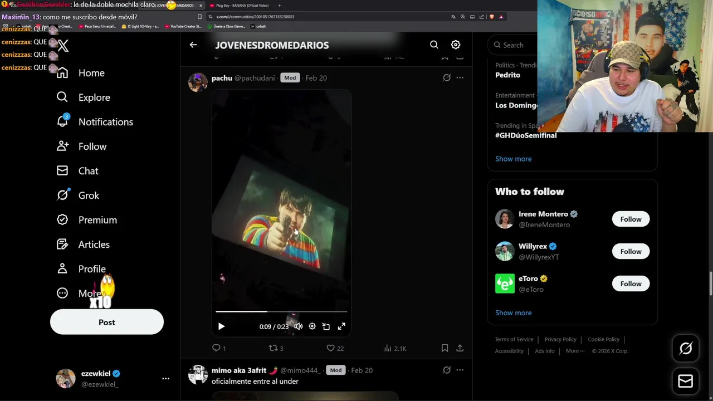Open ezewkiel profile avatar
This screenshot has height=401, width=713.
point(66,379)
